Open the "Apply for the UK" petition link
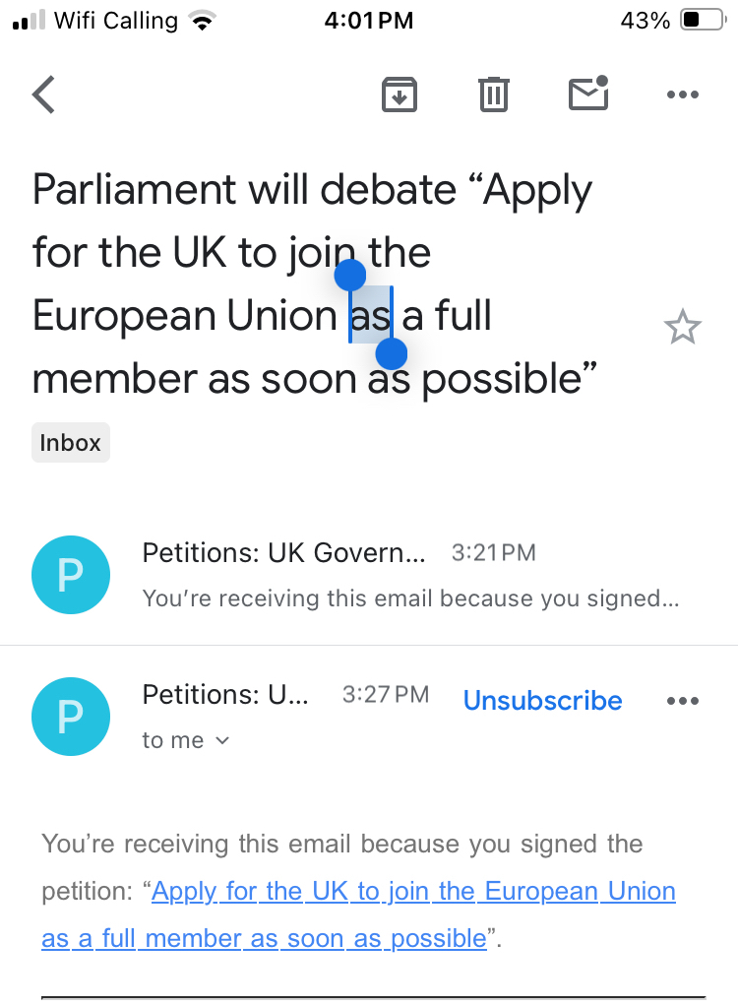Screen dimensions: 738x1006 click(x=413, y=892)
